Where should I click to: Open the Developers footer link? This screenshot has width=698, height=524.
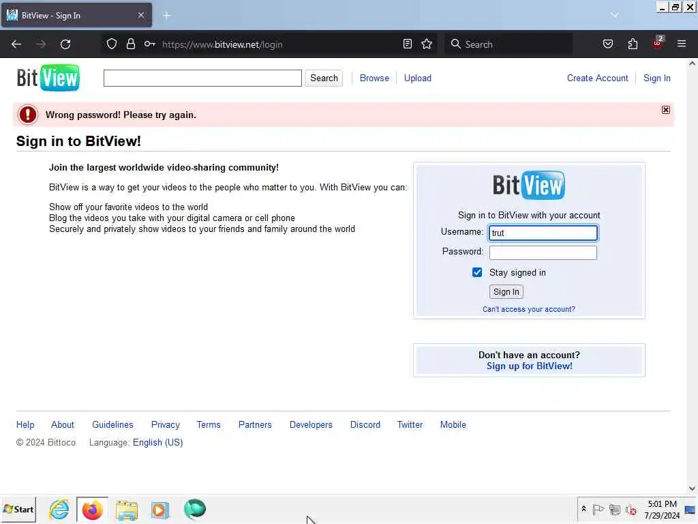click(311, 424)
